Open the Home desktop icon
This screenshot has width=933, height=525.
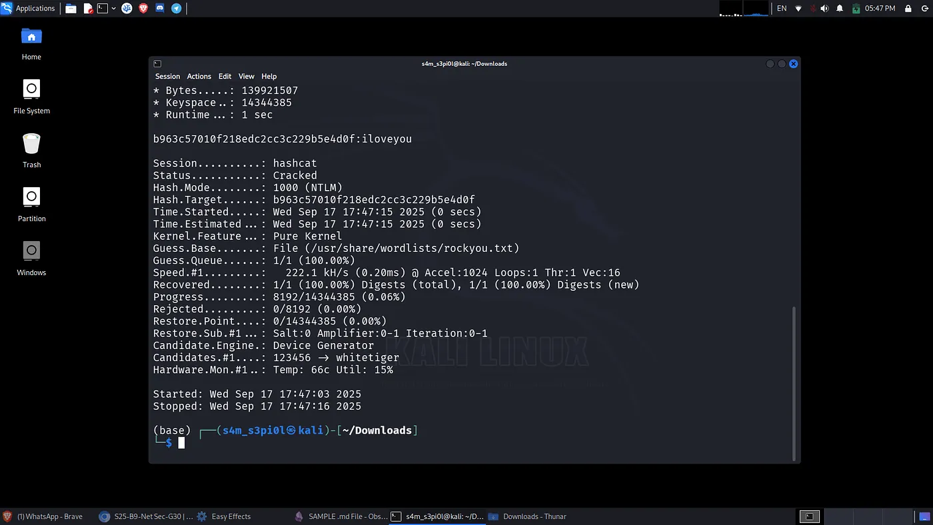click(x=31, y=44)
